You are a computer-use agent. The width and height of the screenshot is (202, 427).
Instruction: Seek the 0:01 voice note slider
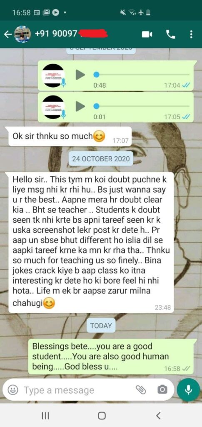[x=141, y=106]
